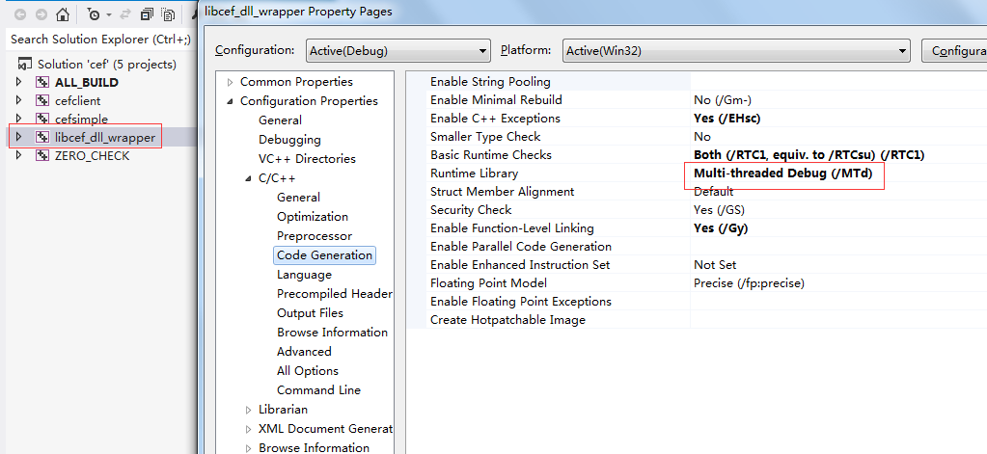
Task: Click the cefclient project icon
Action: 42,100
